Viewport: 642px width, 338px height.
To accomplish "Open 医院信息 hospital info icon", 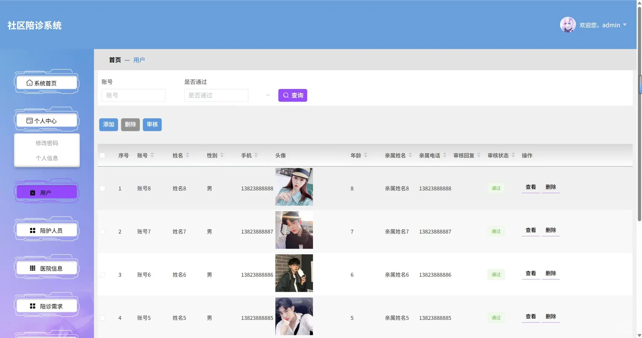I will (33, 268).
